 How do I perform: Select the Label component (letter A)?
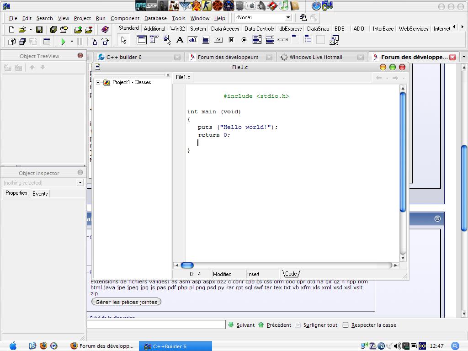coord(180,40)
